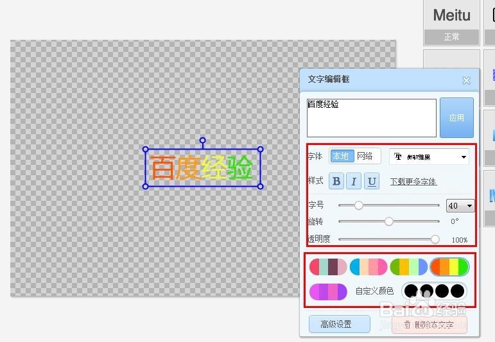Open the 下载更多字体 link
Screen dimensions: 495x342
413,182
